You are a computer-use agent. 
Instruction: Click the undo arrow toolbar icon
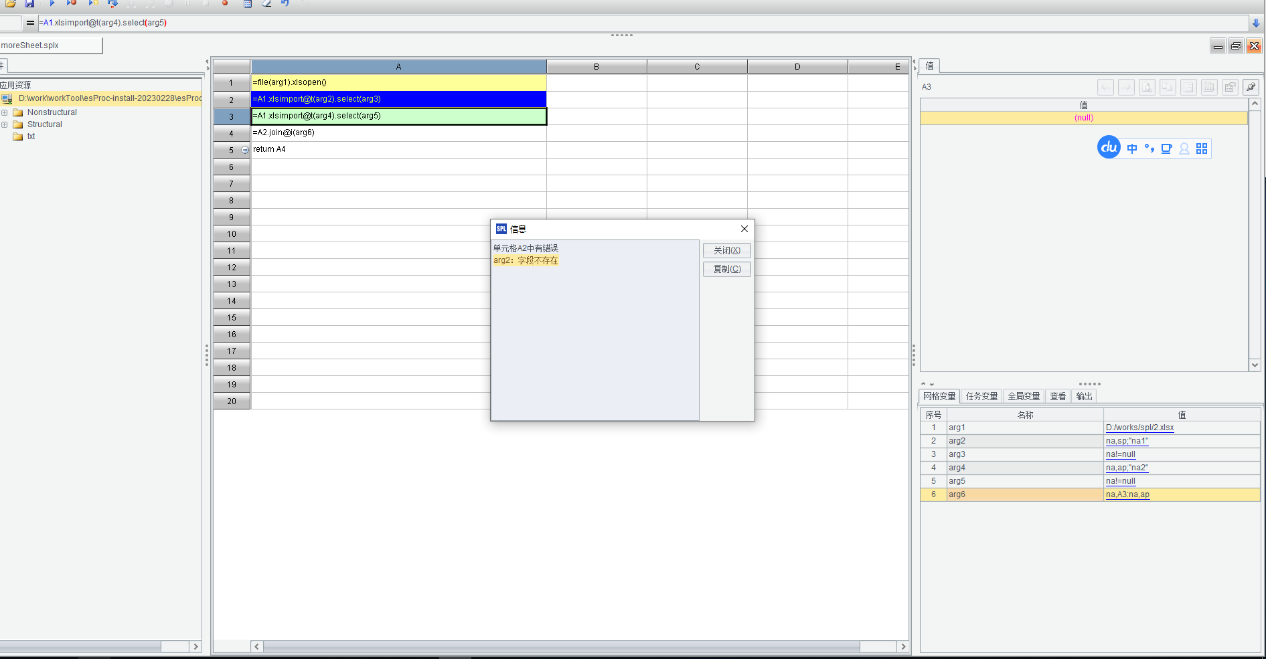coord(285,3)
